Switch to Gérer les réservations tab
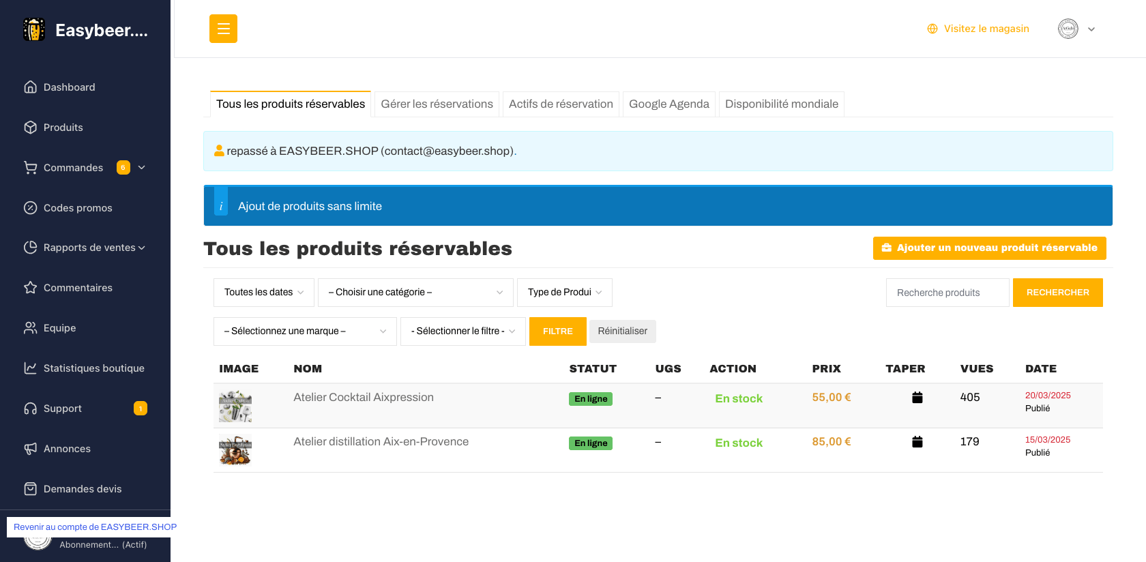The width and height of the screenshot is (1146, 562). (437, 104)
